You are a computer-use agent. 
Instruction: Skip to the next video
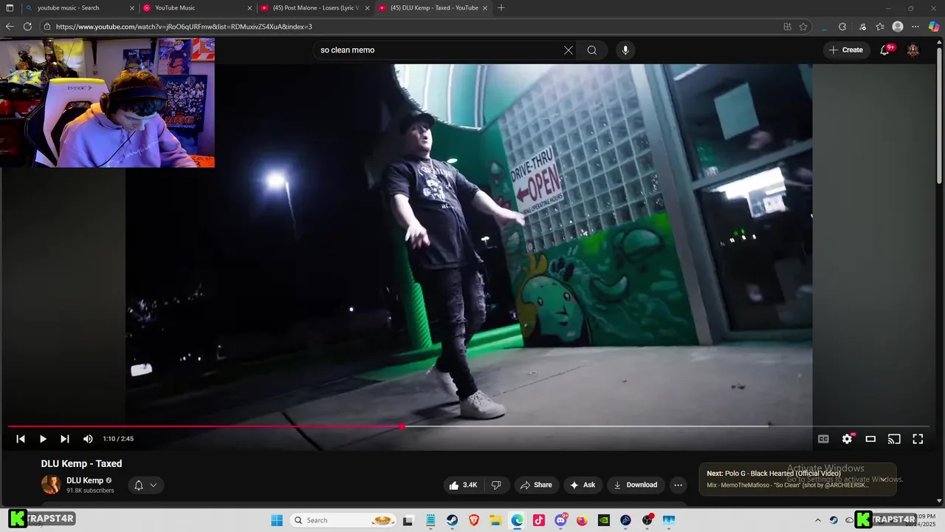[65, 439]
